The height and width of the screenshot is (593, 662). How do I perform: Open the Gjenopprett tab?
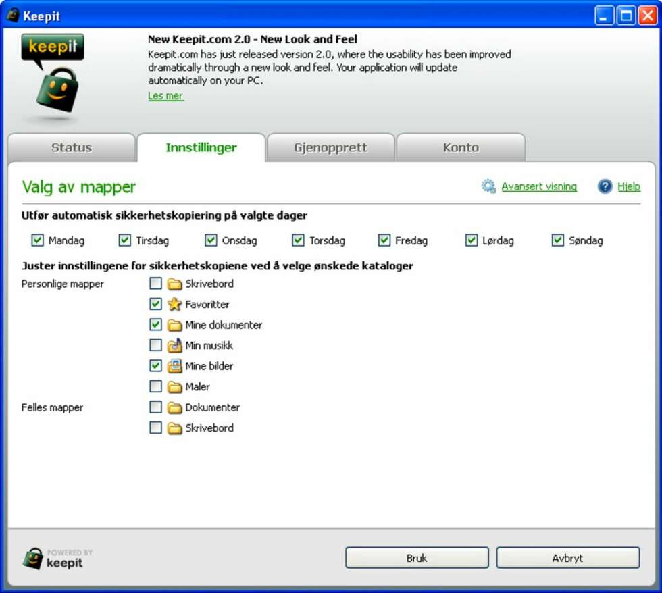(x=330, y=148)
